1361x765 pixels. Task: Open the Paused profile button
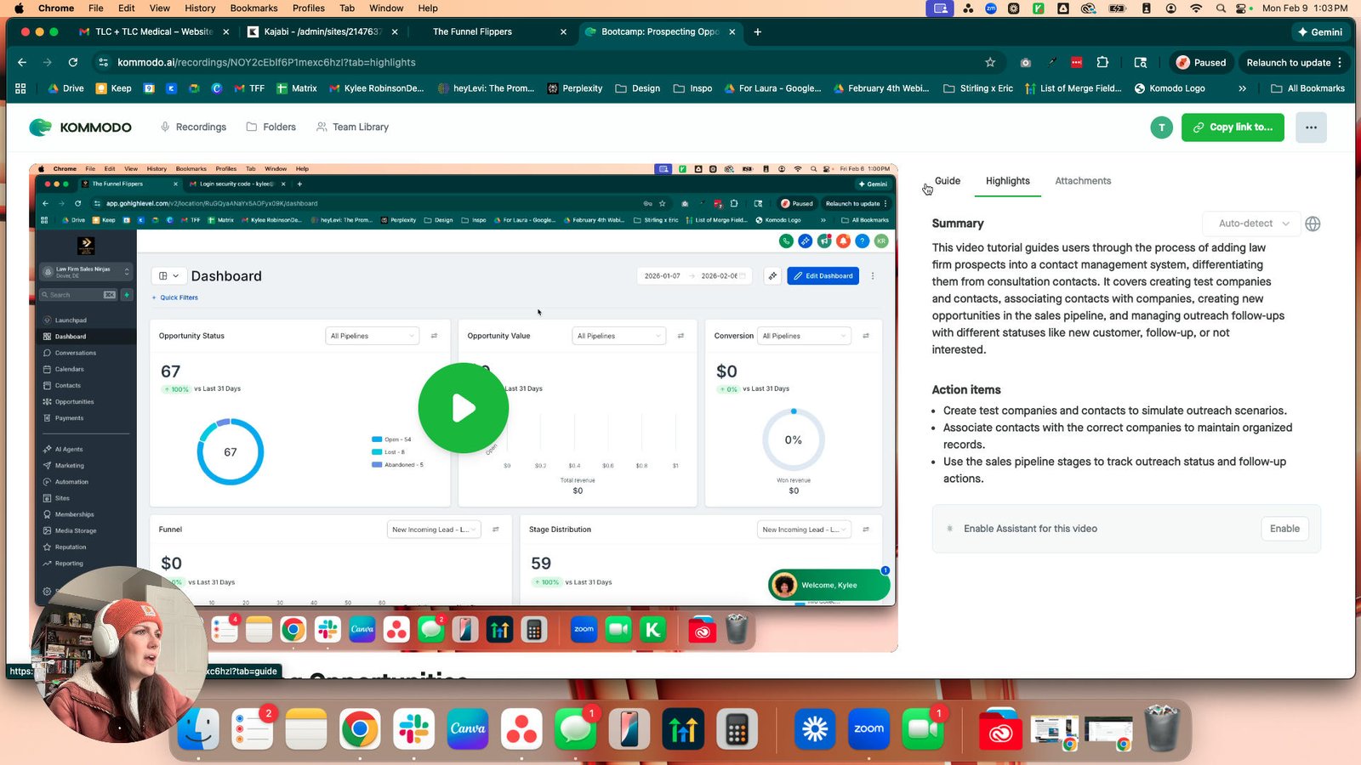pyautogui.click(x=1200, y=62)
